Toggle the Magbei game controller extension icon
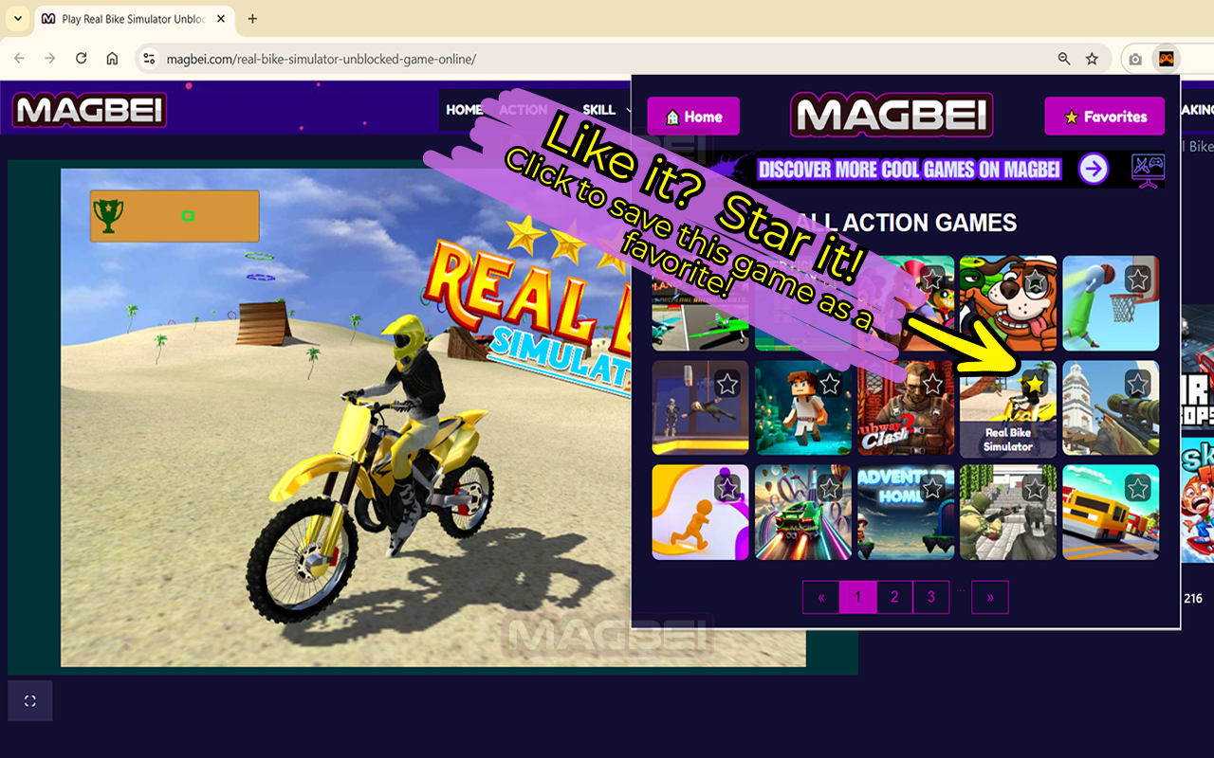The image size is (1214, 758). [x=1166, y=59]
